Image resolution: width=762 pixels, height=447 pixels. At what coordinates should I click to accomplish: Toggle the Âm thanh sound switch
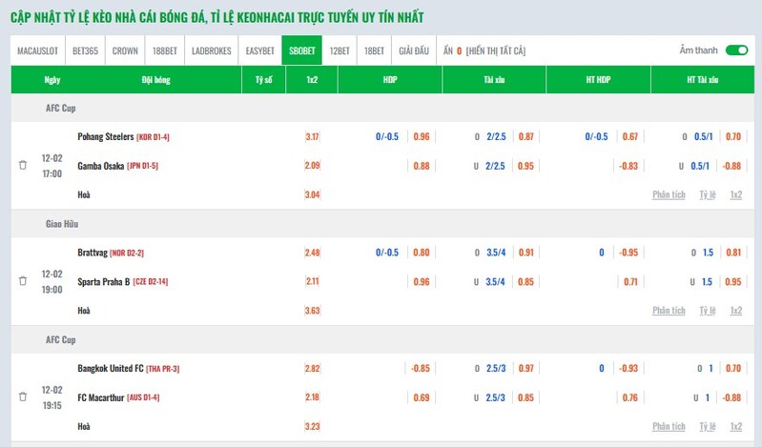coord(735,51)
